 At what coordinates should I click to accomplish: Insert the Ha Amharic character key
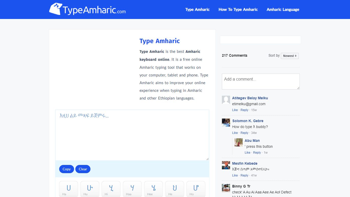click(68, 189)
